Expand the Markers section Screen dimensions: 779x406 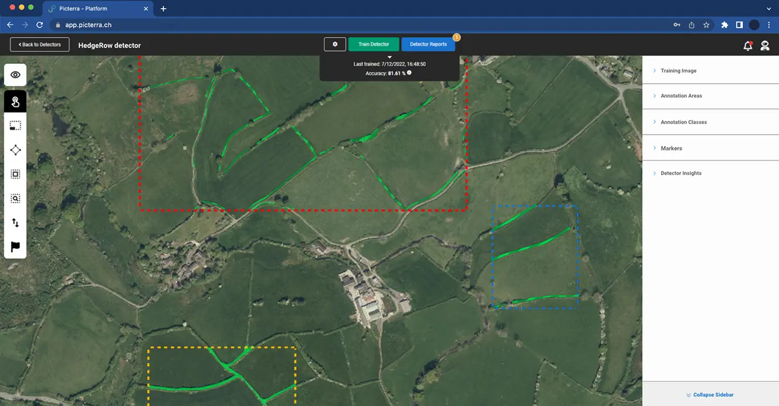tap(671, 149)
